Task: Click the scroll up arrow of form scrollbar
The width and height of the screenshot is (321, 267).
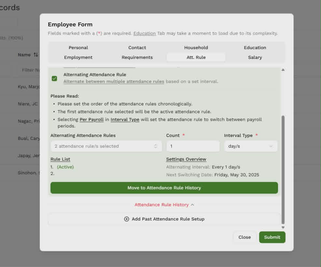Action: click(283, 70)
